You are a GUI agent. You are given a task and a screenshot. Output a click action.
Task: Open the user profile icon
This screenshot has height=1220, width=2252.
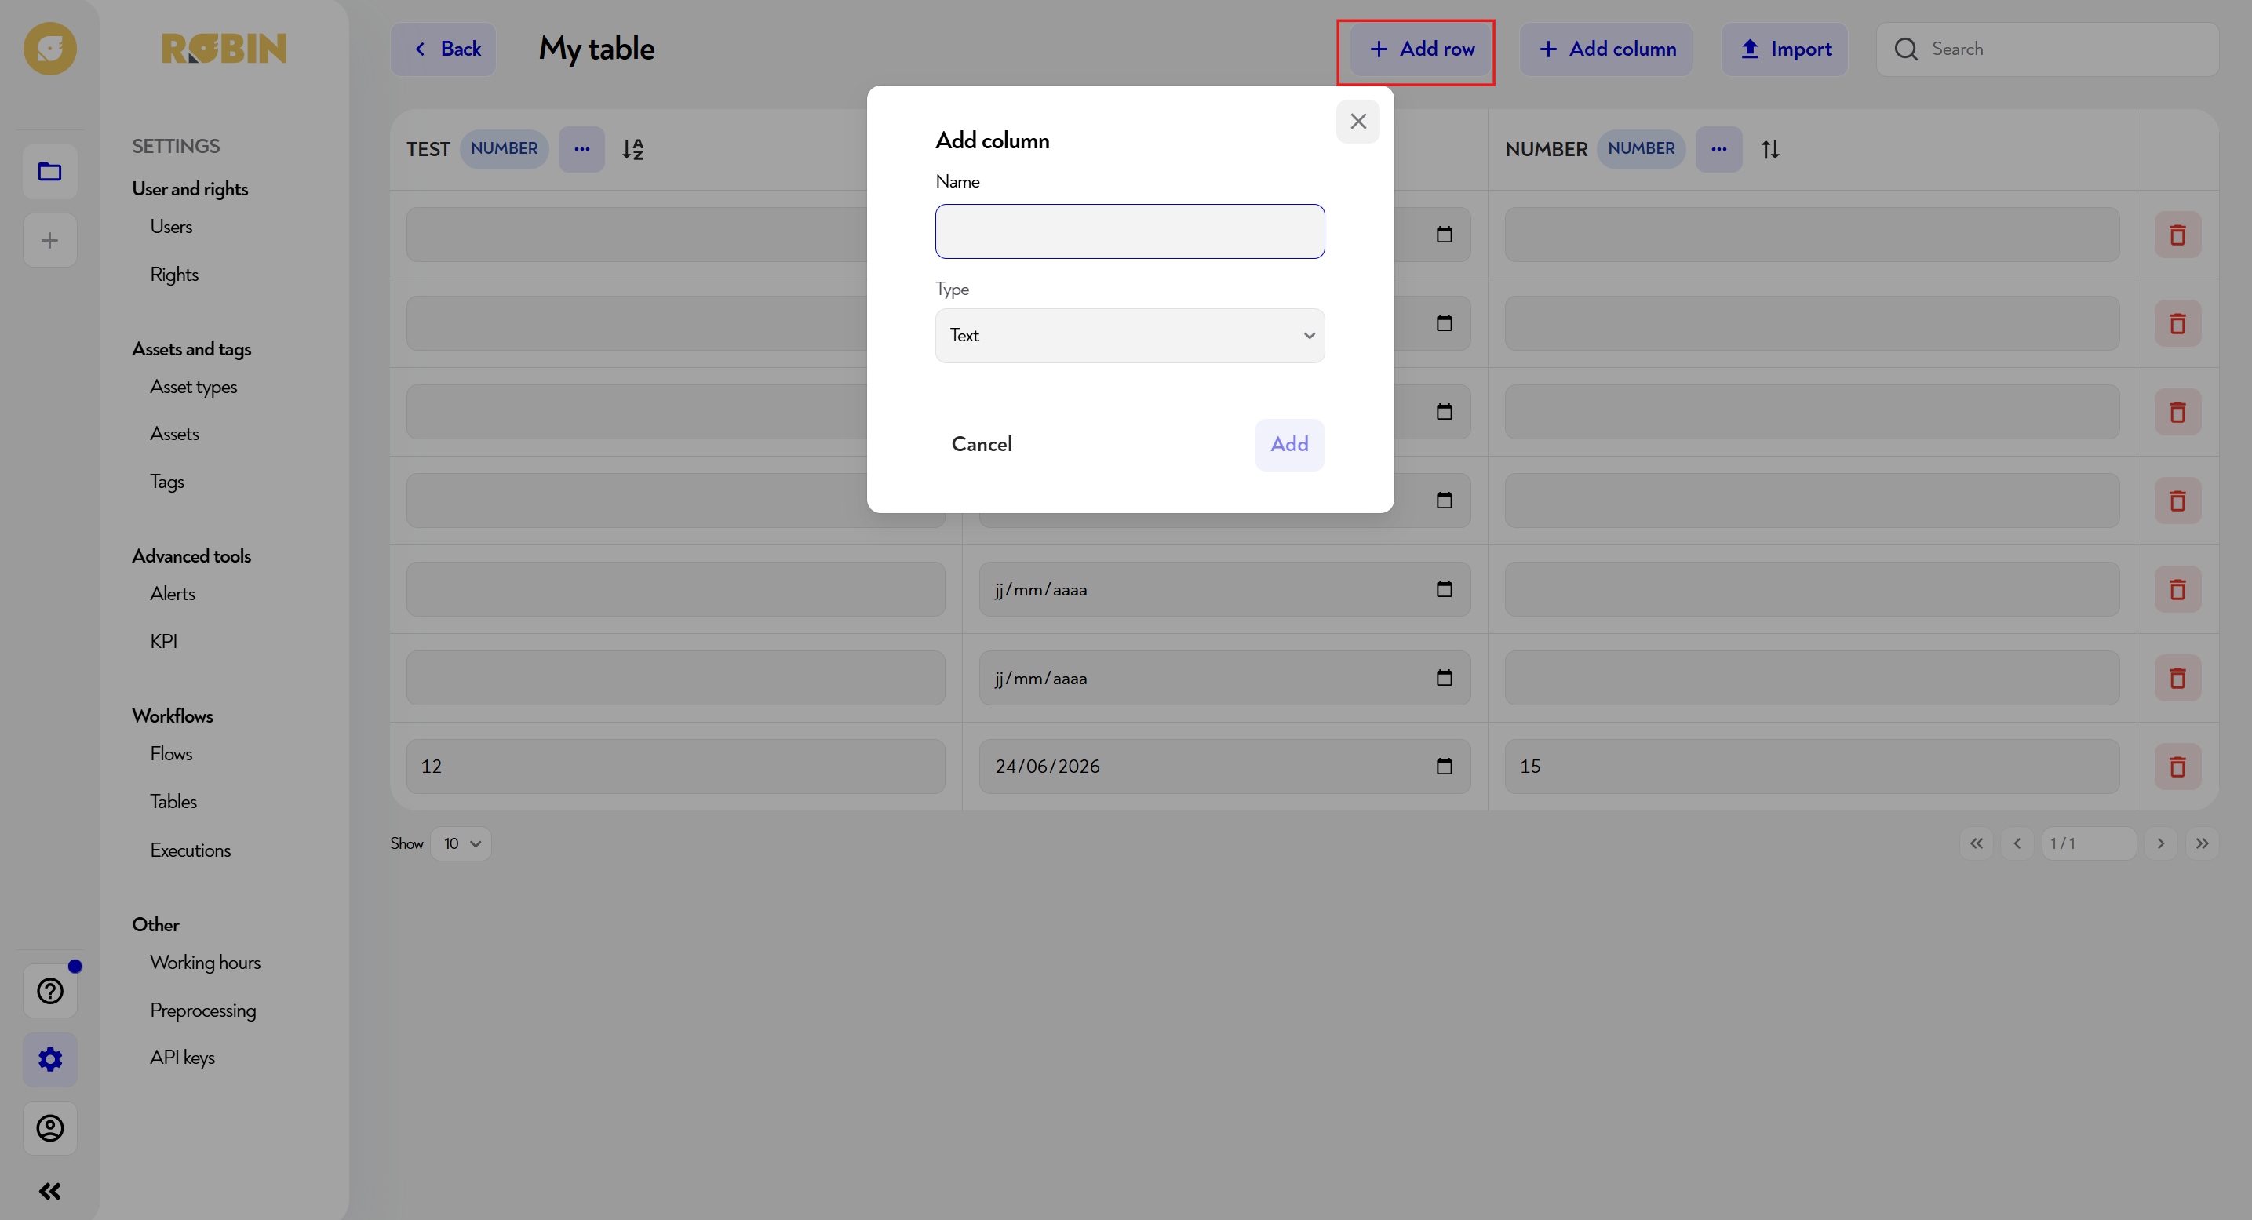50,1128
